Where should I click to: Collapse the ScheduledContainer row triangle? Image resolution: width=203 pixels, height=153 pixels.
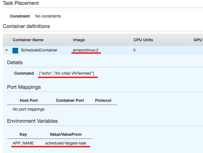tap(6, 50)
